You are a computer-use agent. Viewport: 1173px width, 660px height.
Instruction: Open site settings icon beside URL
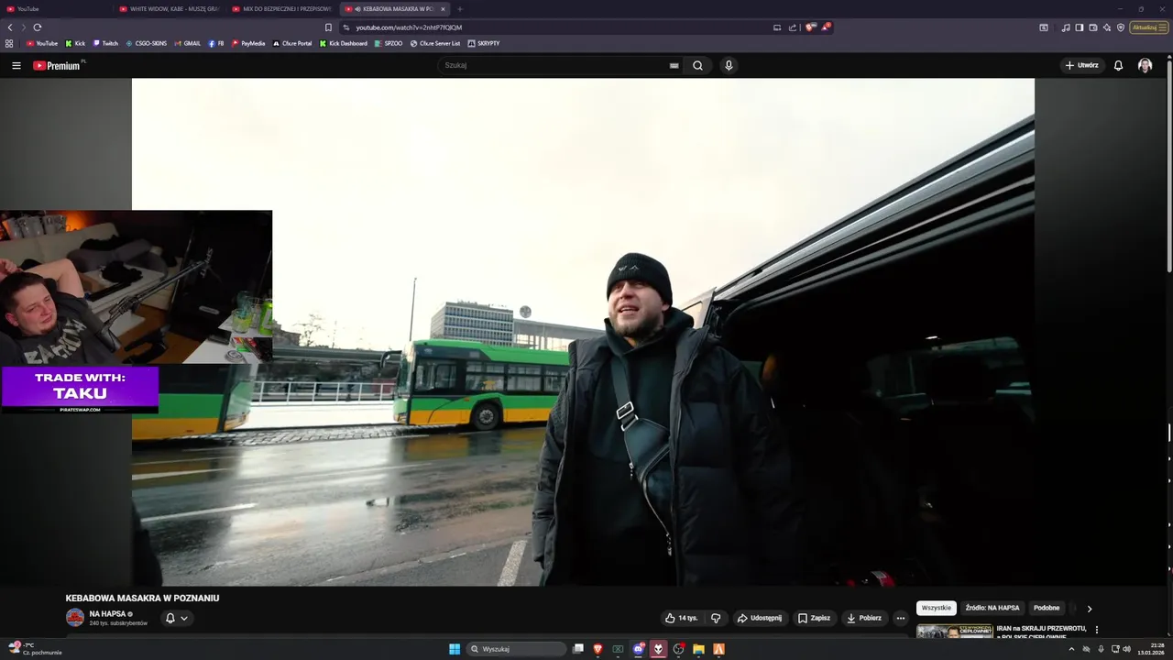point(345,27)
